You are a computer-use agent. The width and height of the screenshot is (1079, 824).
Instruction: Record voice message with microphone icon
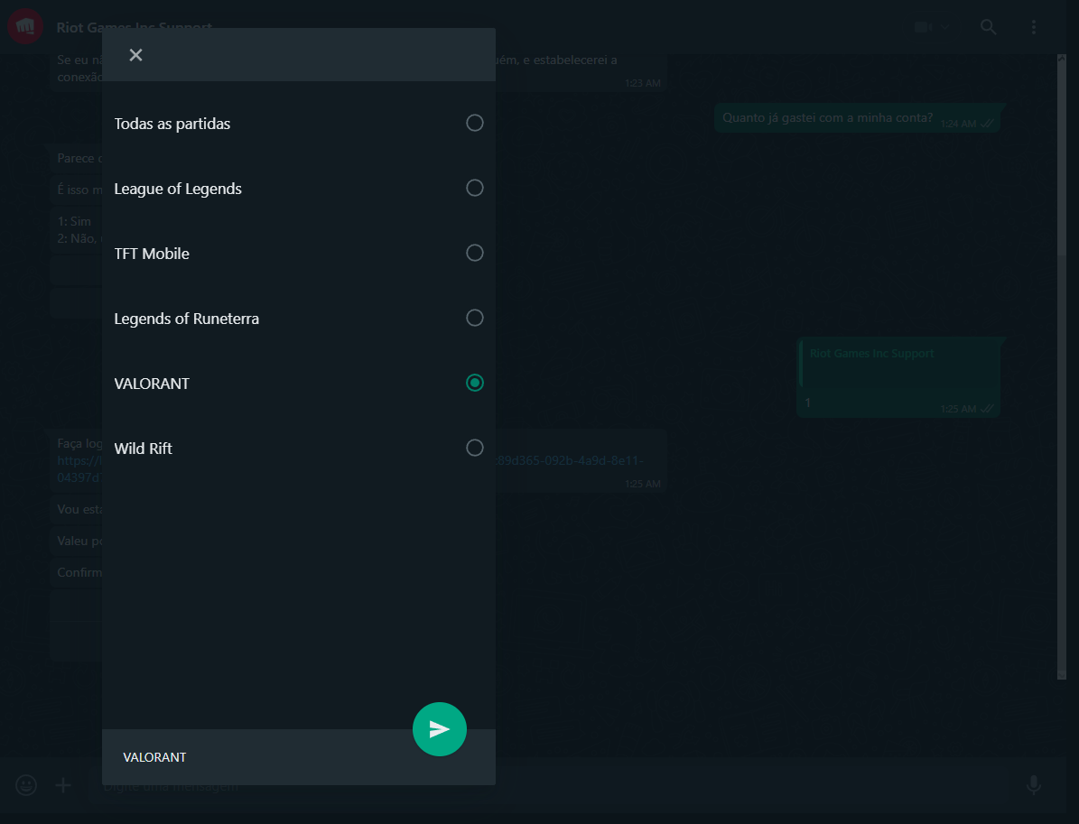pos(1034,785)
